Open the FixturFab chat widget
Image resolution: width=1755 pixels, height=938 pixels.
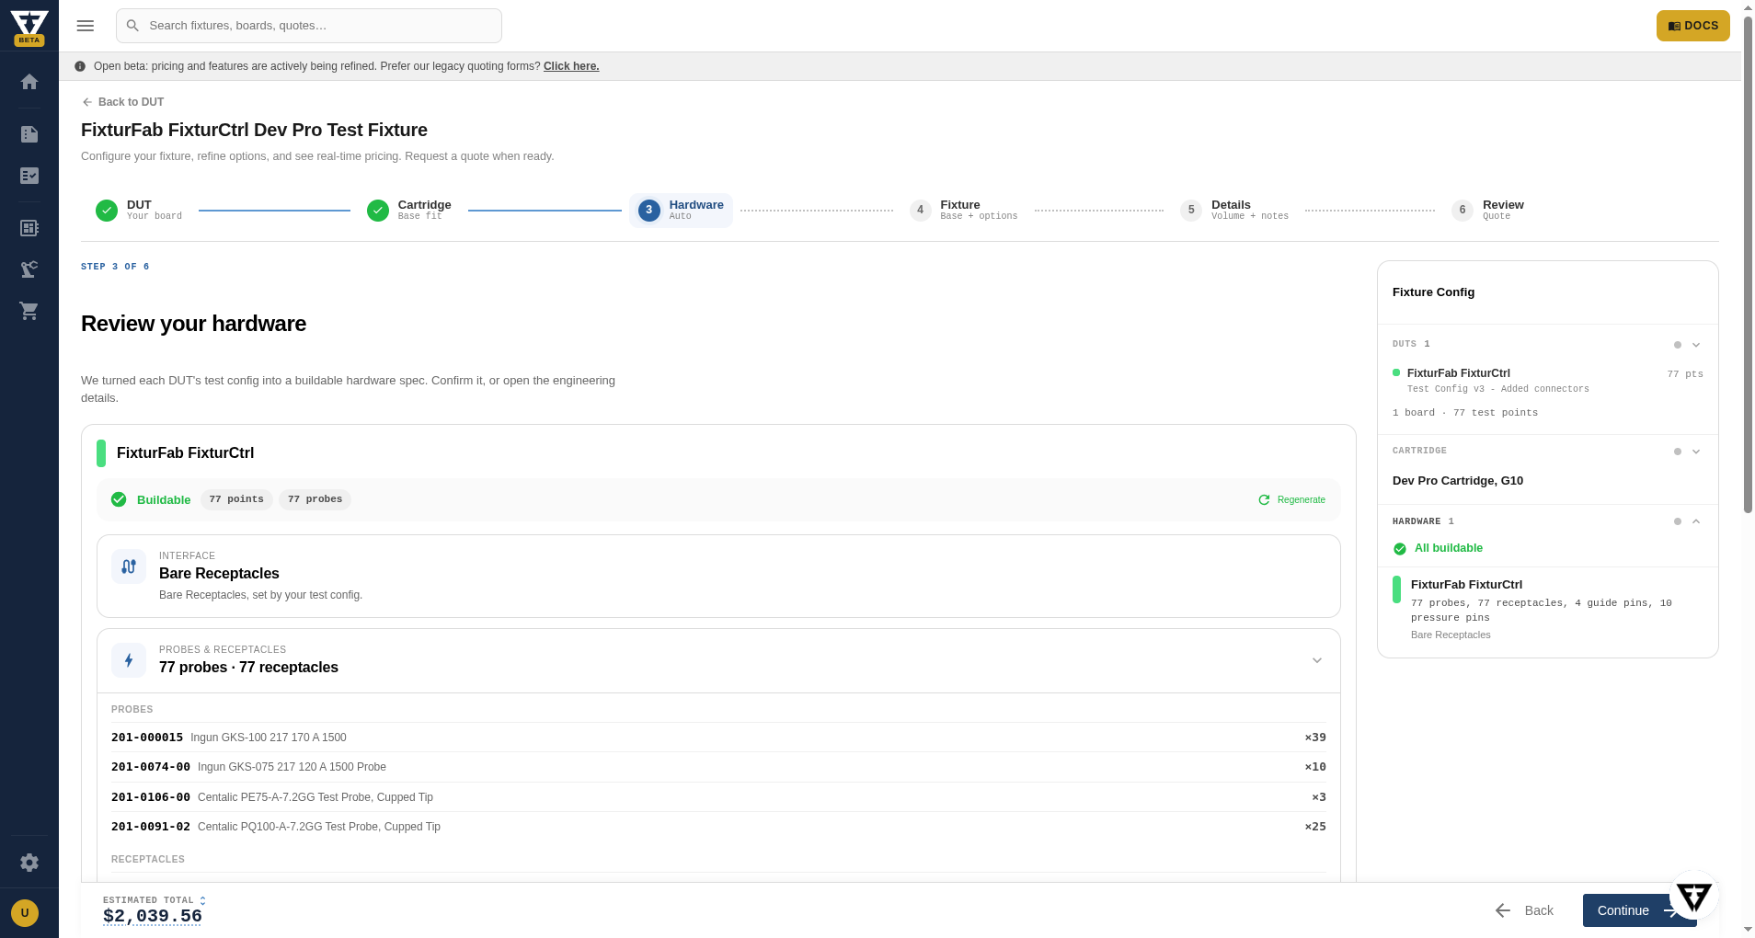[1694, 896]
